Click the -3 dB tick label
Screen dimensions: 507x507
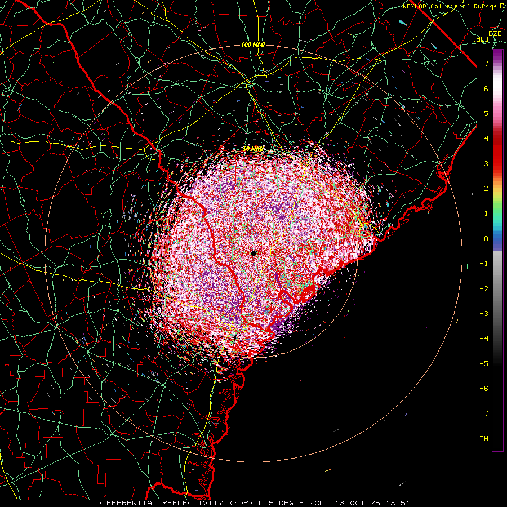point(484,313)
